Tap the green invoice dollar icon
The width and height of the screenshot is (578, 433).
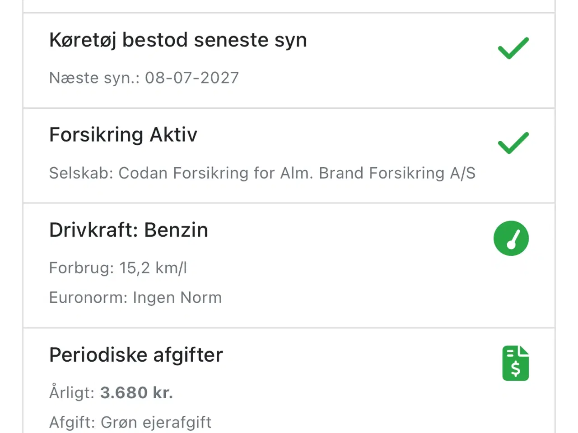point(515,363)
